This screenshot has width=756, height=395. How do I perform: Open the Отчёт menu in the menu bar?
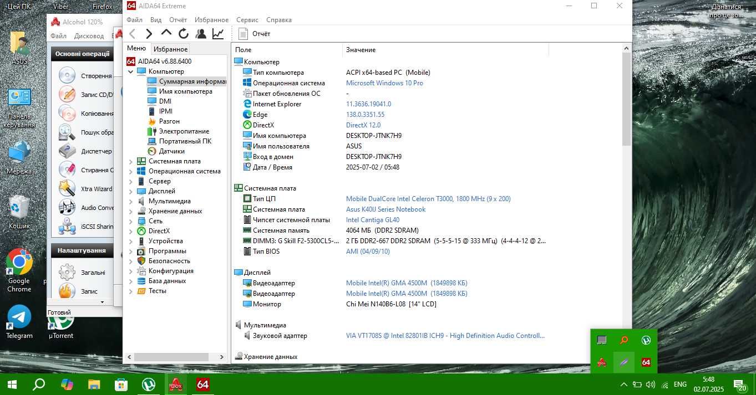(178, 20)
